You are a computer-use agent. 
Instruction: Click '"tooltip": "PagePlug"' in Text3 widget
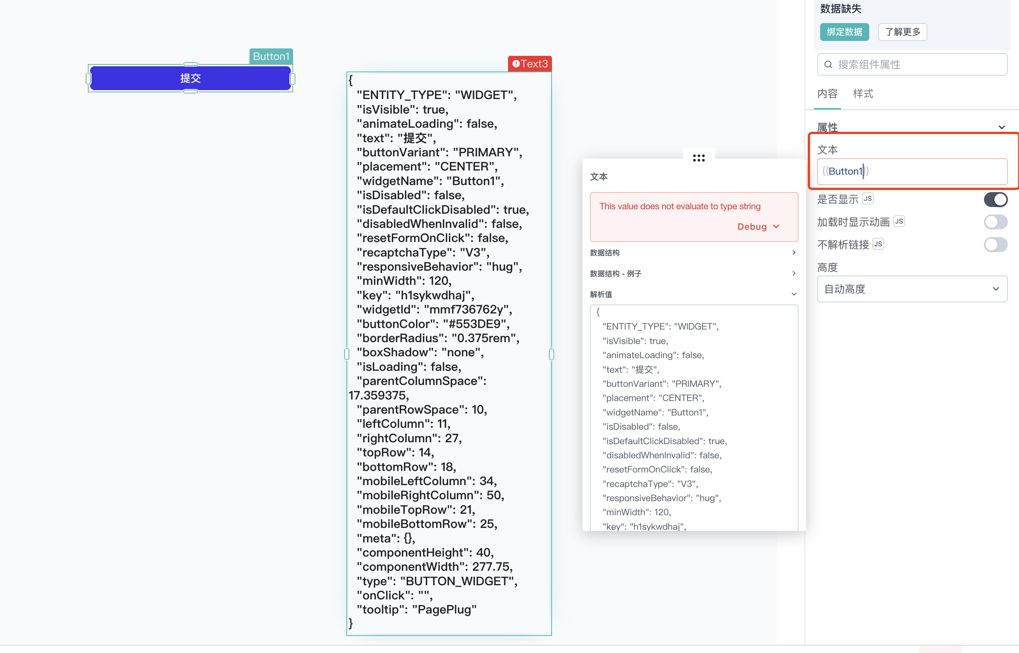417,610
